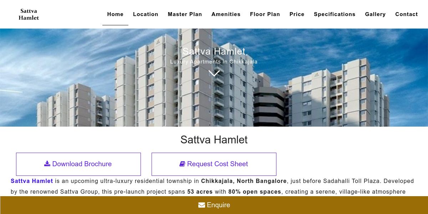Click the apartment buildings hero image

[214, 77]
